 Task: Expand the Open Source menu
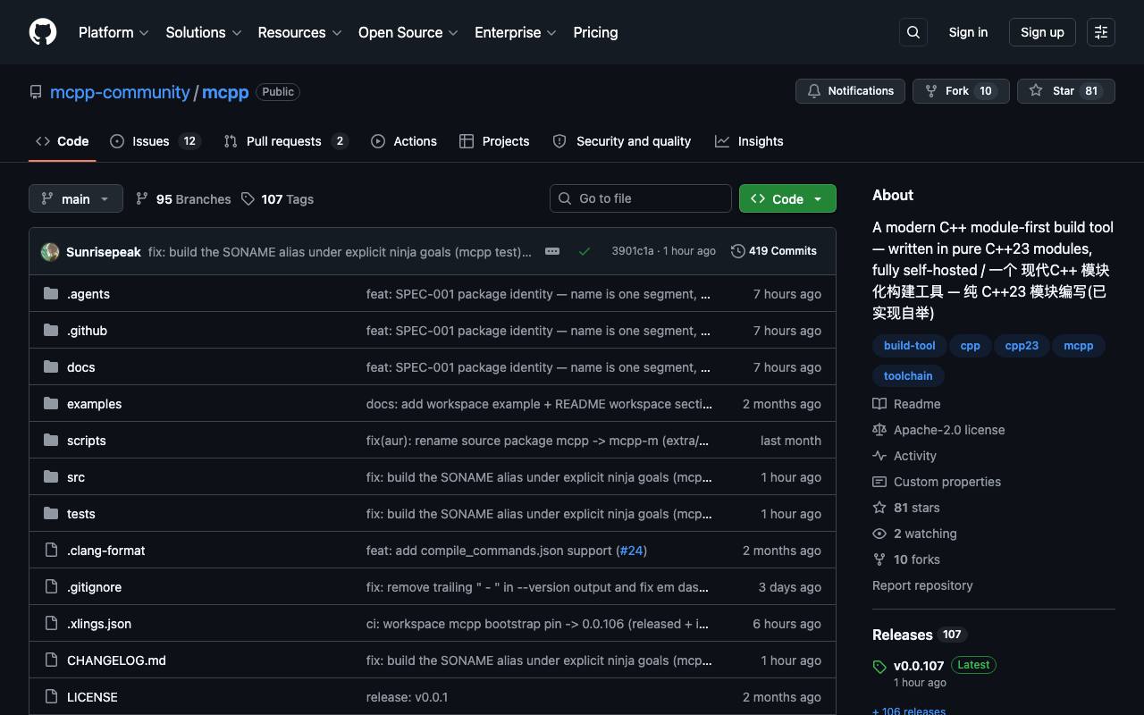(x=408, y=32)
